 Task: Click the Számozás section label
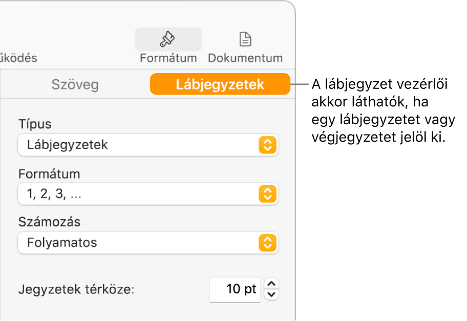point(50,222)
